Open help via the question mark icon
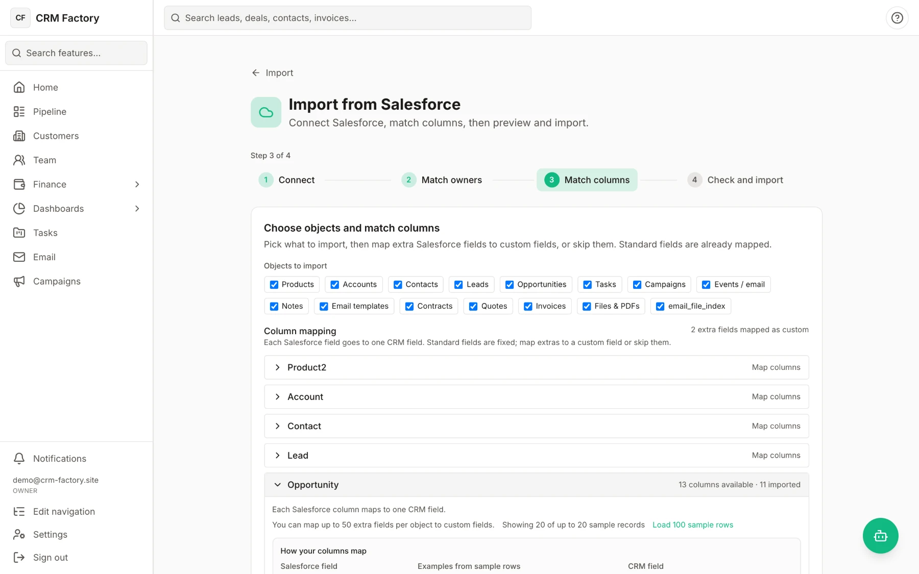This screenshot has height=574, width=919. (897, 18)
